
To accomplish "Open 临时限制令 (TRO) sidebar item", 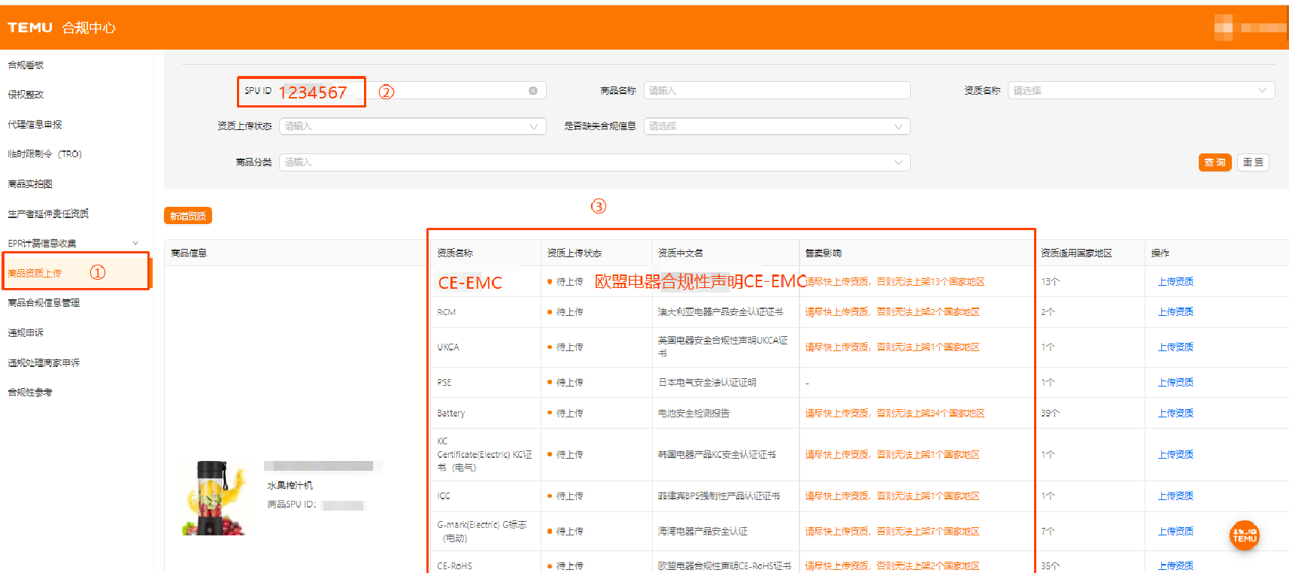I will coord(45,154).
